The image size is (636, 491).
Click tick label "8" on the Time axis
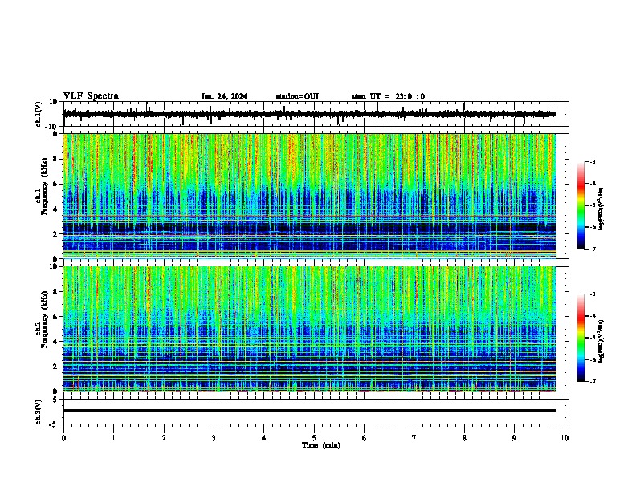(464, 438)
